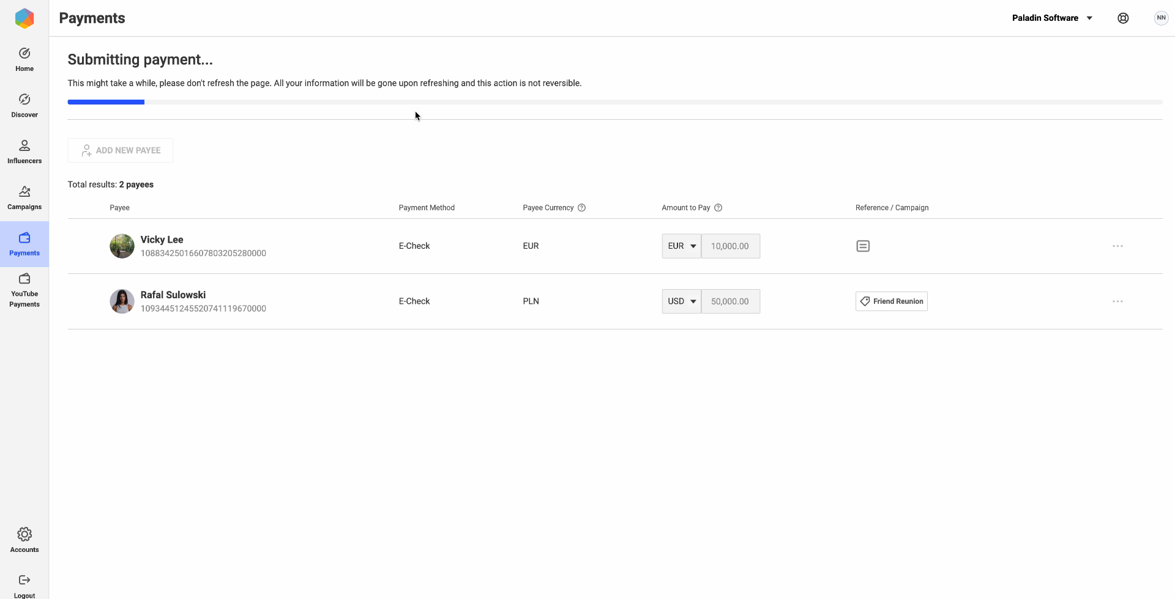Click the Payee Currency help icon
The width and height of the screenshot is (1175, 599).
[581, 208]
